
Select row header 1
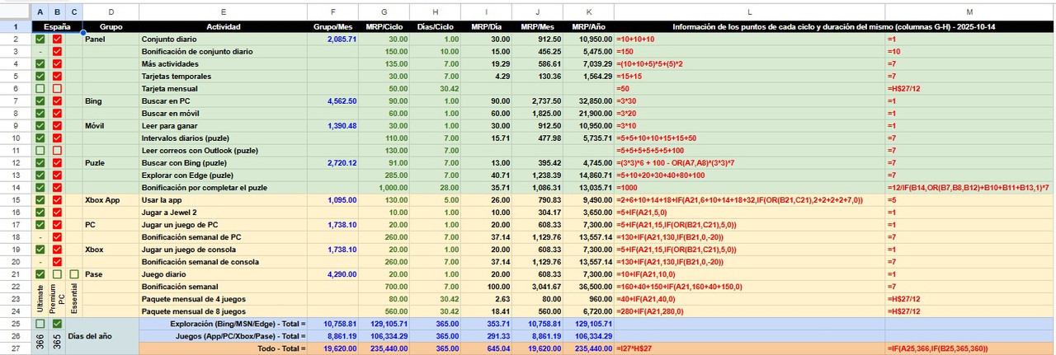pos(15,26)
